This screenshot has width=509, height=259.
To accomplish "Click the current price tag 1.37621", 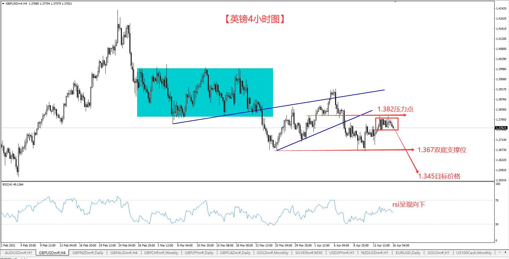I will coord(501,128).
